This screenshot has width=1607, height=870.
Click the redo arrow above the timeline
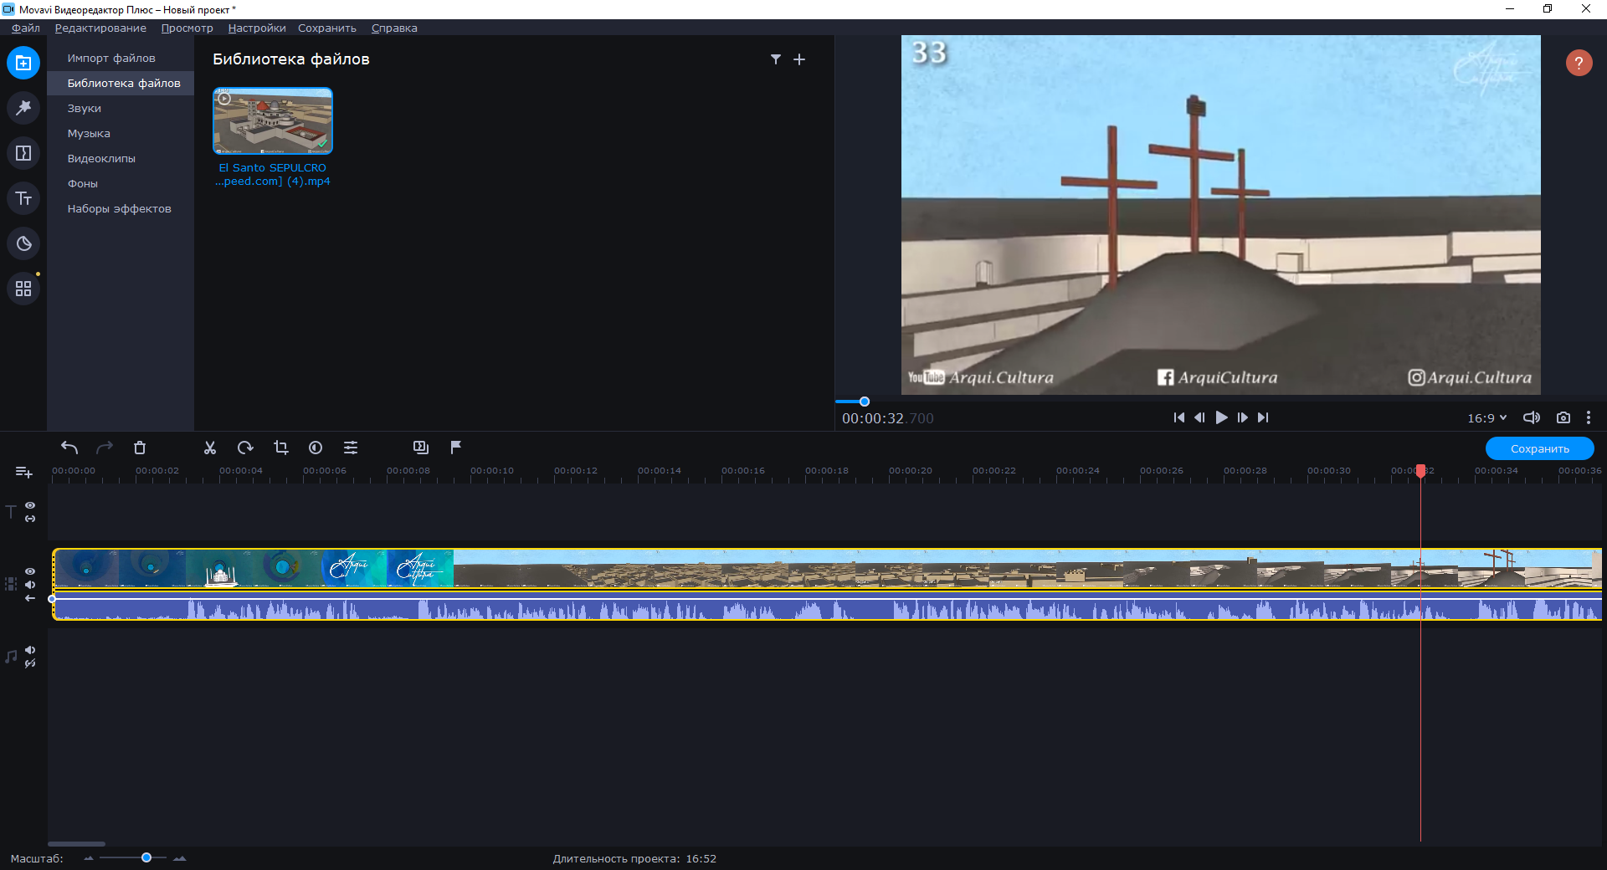105,448
